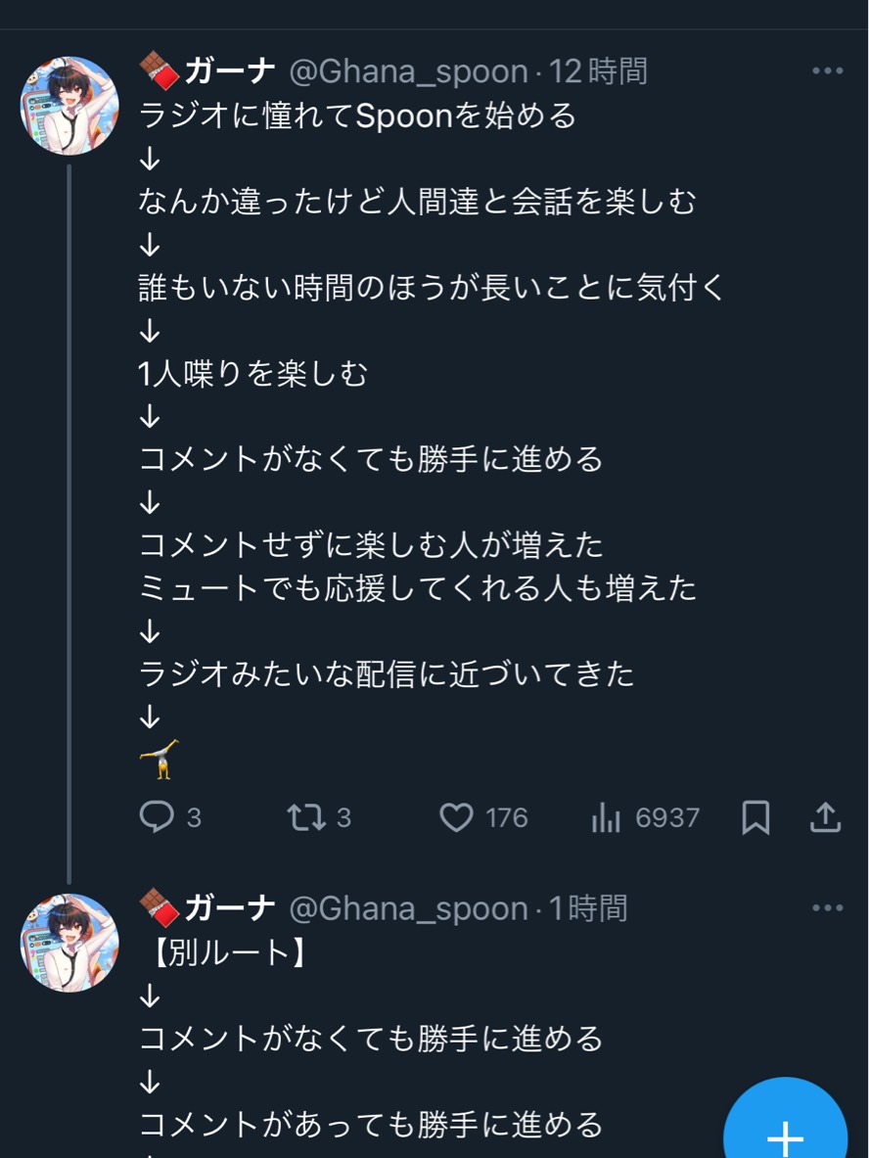The image size is (869, 1158).
Task: Open the avatar on the 【別ルート】 tweet
Action: (69, 943)
